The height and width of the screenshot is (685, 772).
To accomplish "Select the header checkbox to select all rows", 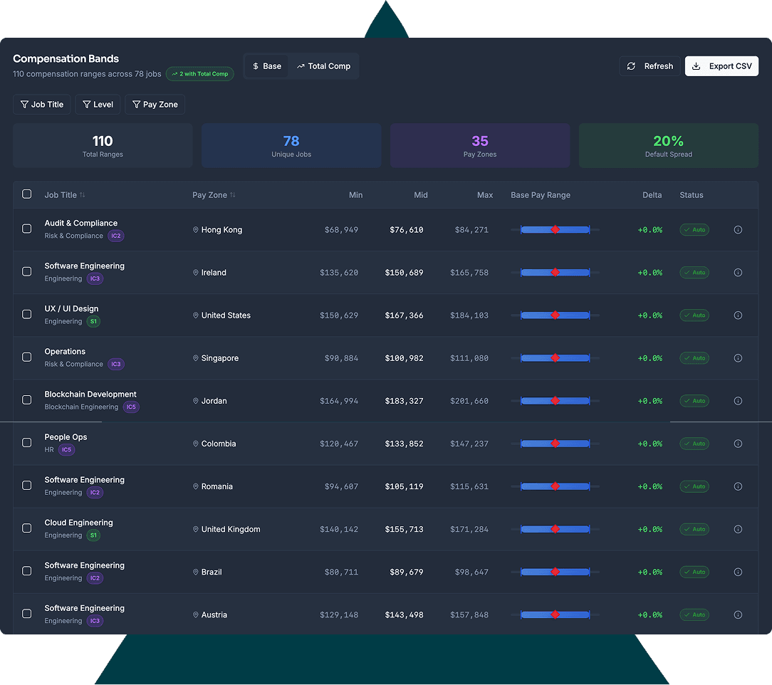I will point(26,194).
